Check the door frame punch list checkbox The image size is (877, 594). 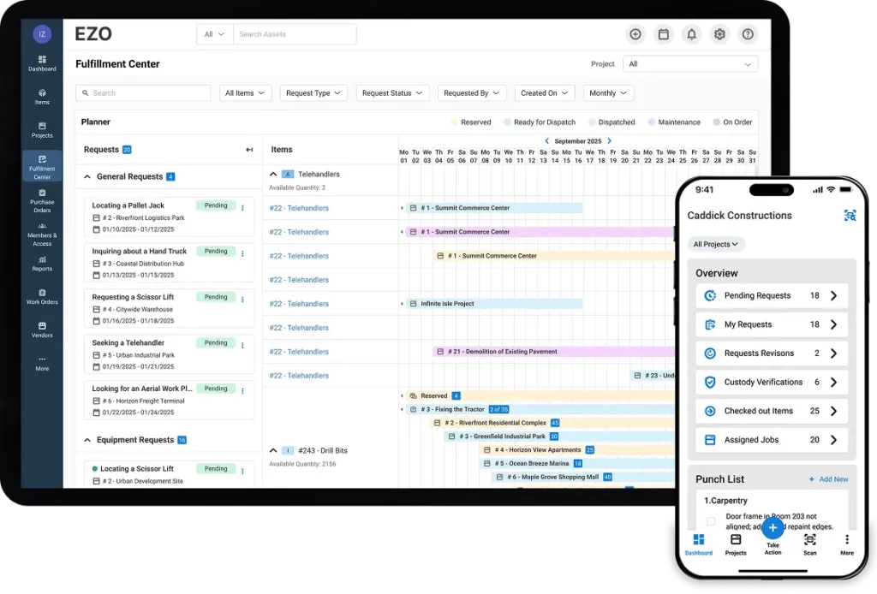pyautogui.click(x=711, y=521)
